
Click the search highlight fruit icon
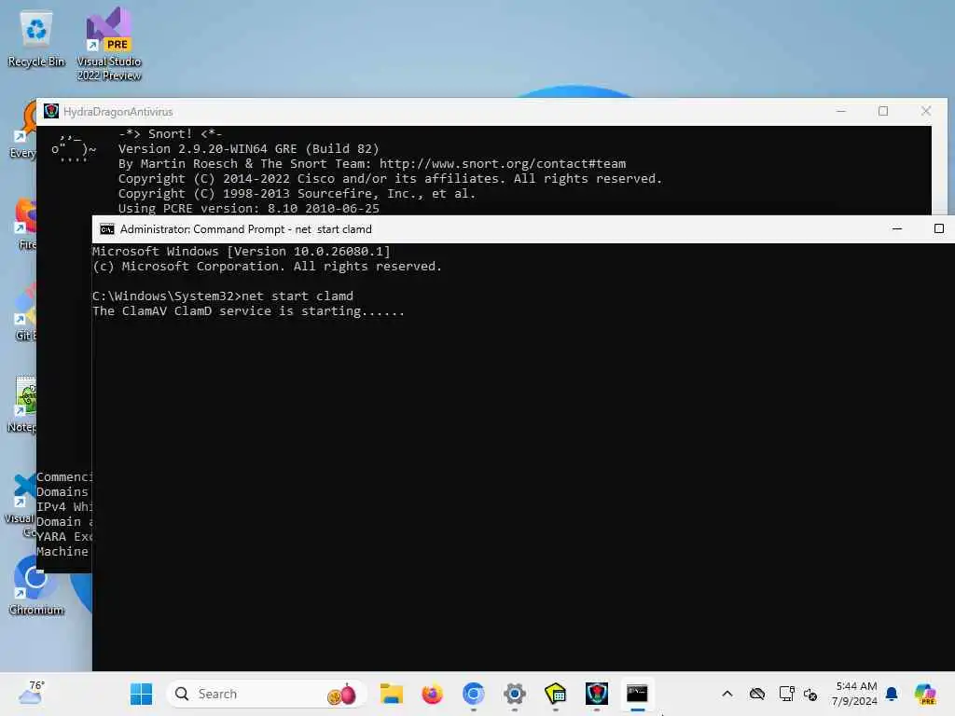pos(341,694)
